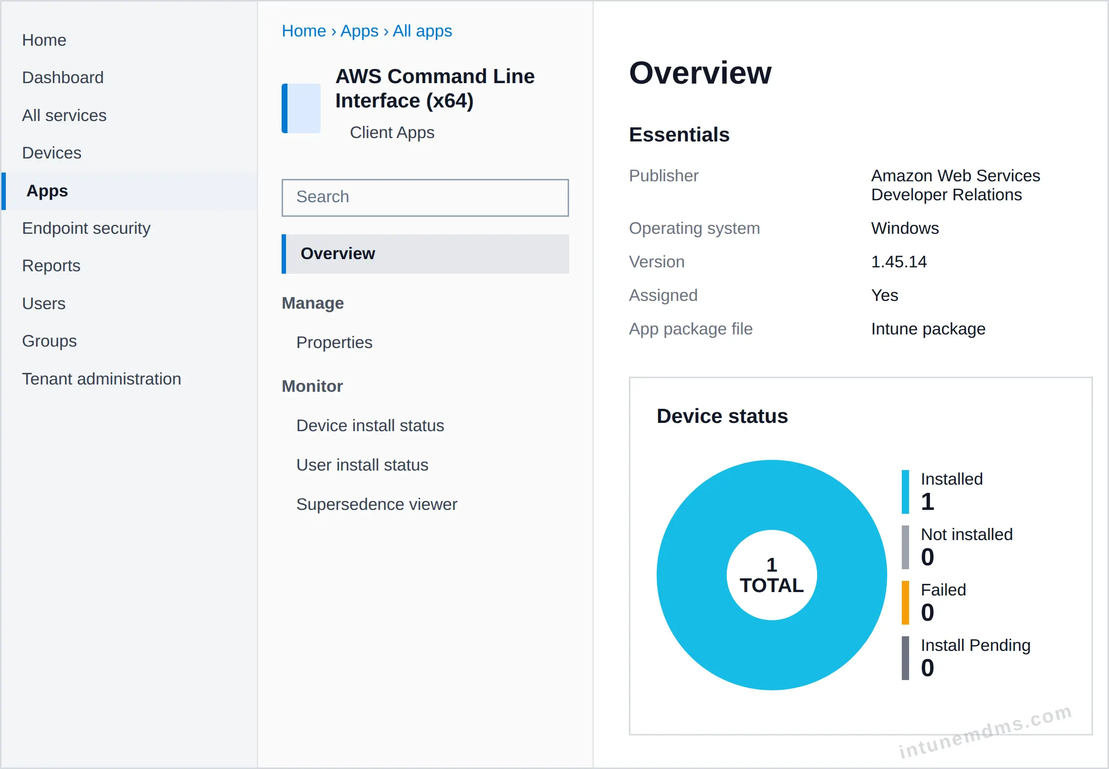Image resolution: width=1109 pixels, height=769 pixels.
Task: Click the Installed legend color bar
Action: coord(905,491)
